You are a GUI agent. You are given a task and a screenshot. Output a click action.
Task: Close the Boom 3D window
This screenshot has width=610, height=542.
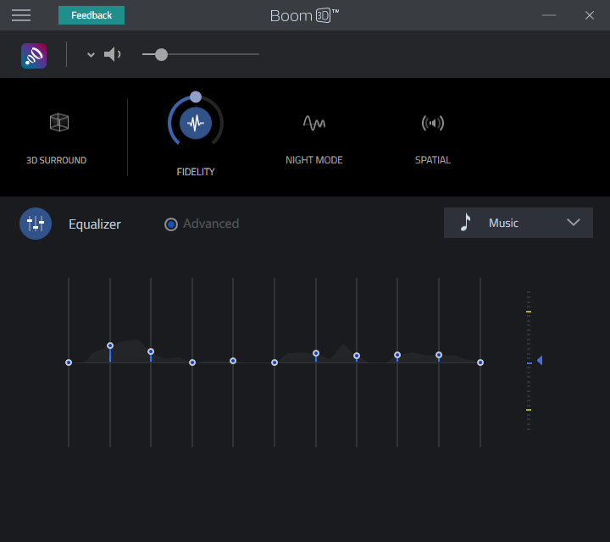tap(590, 15)
